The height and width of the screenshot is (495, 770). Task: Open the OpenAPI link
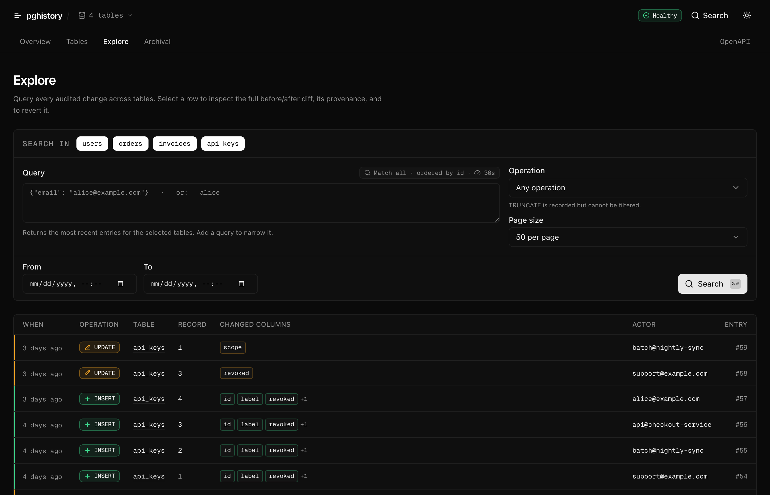click(735, 42)
